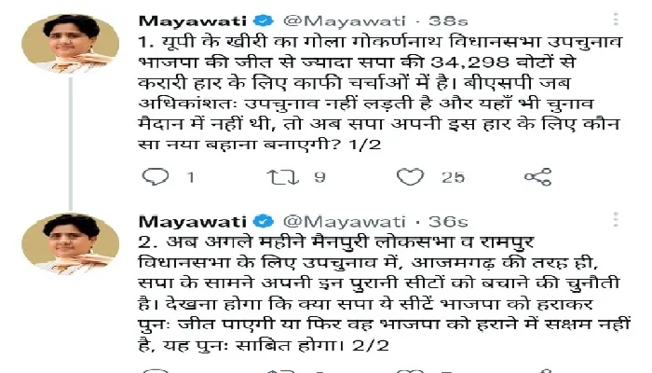This screenshot has width=652, height=373.
Task: Open first tweet text ending with 1/2
Action: (380, 93)
